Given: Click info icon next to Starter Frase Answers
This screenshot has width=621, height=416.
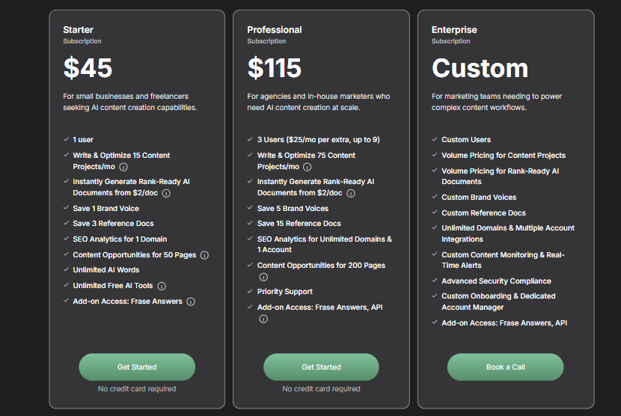Looking at the screenshot, I should [x=191, y=302].
